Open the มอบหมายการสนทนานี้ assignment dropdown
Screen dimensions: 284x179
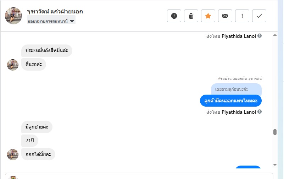coord(51,21)
